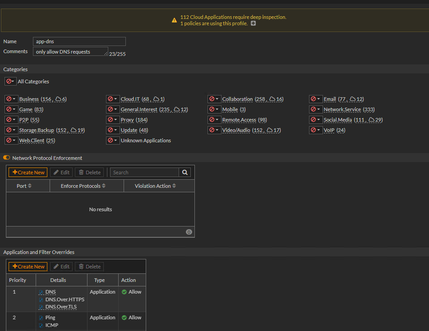The height and width of the screenshot is (331, 429).
Task: Click the yellow warning triangle icon
Action: (174, 20)
